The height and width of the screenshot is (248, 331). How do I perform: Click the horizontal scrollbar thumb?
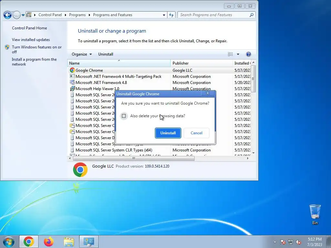tap(133, 158)
